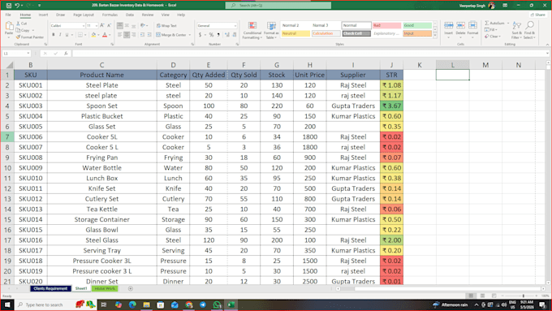Toggle Underline formatting
Viewport: 552px width, 311px height.
67,35
